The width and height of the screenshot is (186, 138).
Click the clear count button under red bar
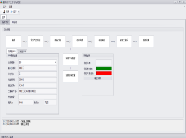98,78
